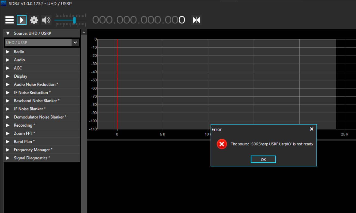Mute audio with the speaker icon

pyautogui.click(x=46, y=20)
